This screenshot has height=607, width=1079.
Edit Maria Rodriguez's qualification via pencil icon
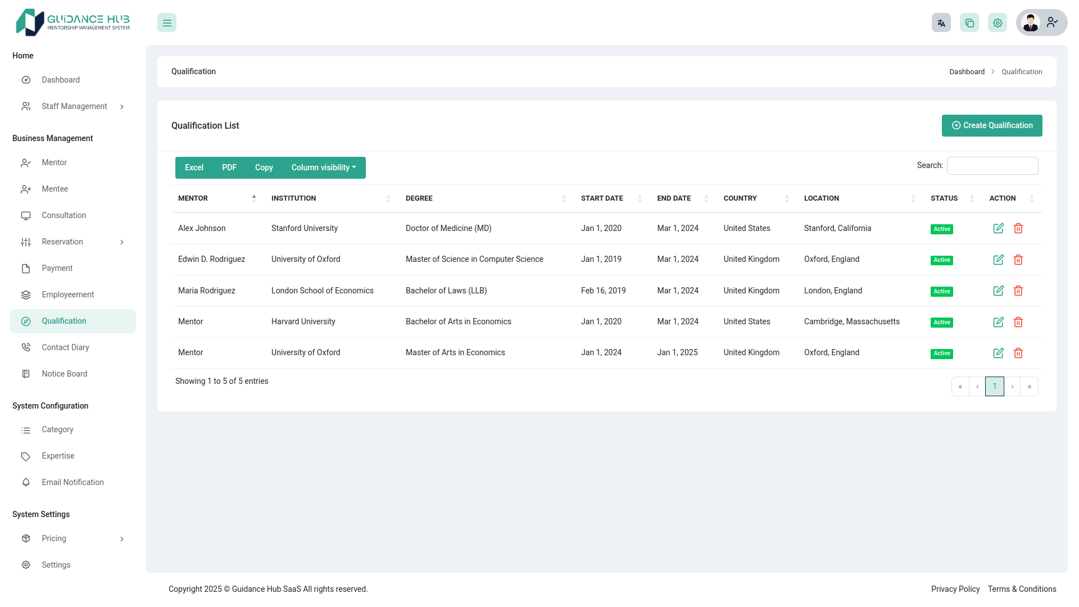pos(999,291)
